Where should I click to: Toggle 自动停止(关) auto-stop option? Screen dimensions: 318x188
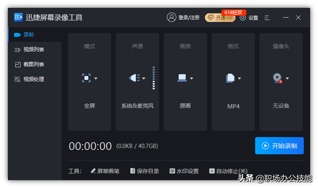[x=228, y=171]
